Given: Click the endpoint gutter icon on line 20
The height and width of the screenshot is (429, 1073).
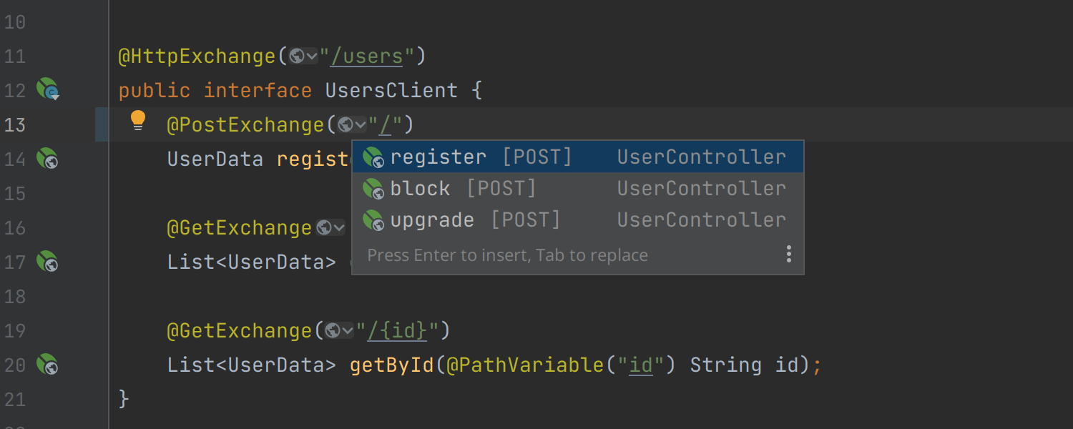Looking at the screenshot, I should tap(48, 364).
